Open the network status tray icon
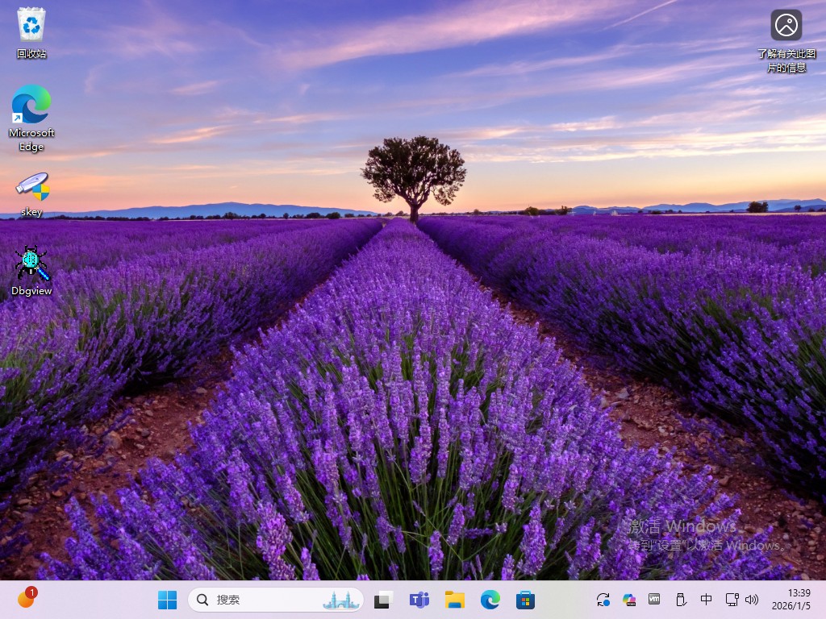This screenshot has width=826, height=619. 732,600
